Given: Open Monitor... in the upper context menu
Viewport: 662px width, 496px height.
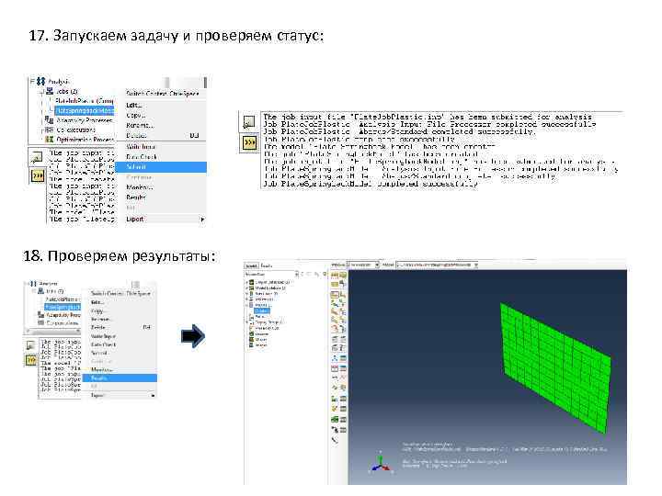Looking at the screenshot, I should 140,187.
